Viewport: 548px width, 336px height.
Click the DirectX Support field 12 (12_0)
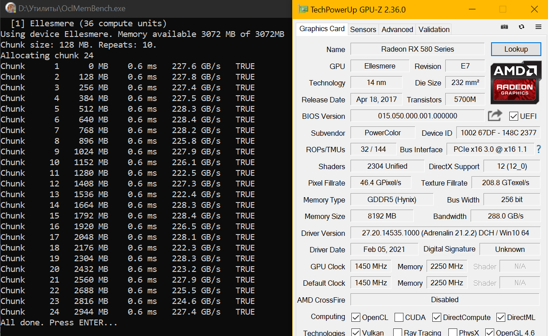(512, 166)
